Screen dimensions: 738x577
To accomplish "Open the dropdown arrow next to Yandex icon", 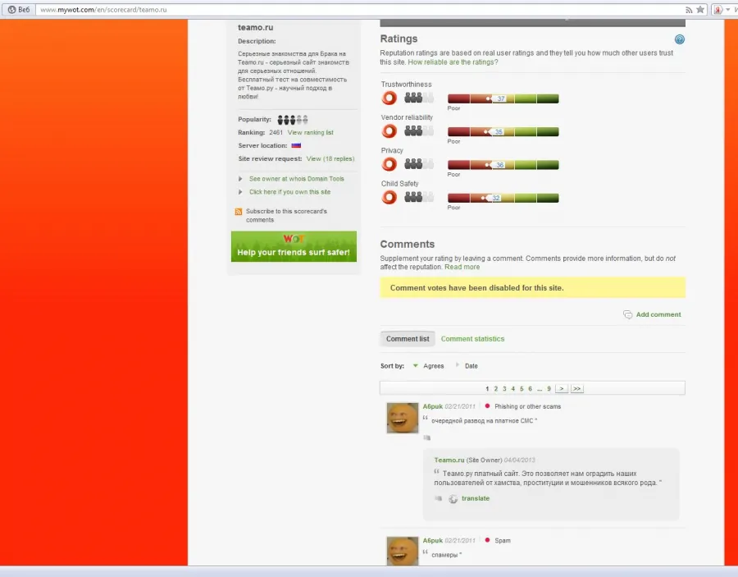I will coord(727,10).
